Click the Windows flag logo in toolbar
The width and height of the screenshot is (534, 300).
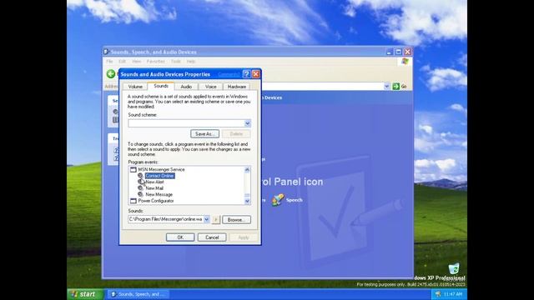pos(405,61)
